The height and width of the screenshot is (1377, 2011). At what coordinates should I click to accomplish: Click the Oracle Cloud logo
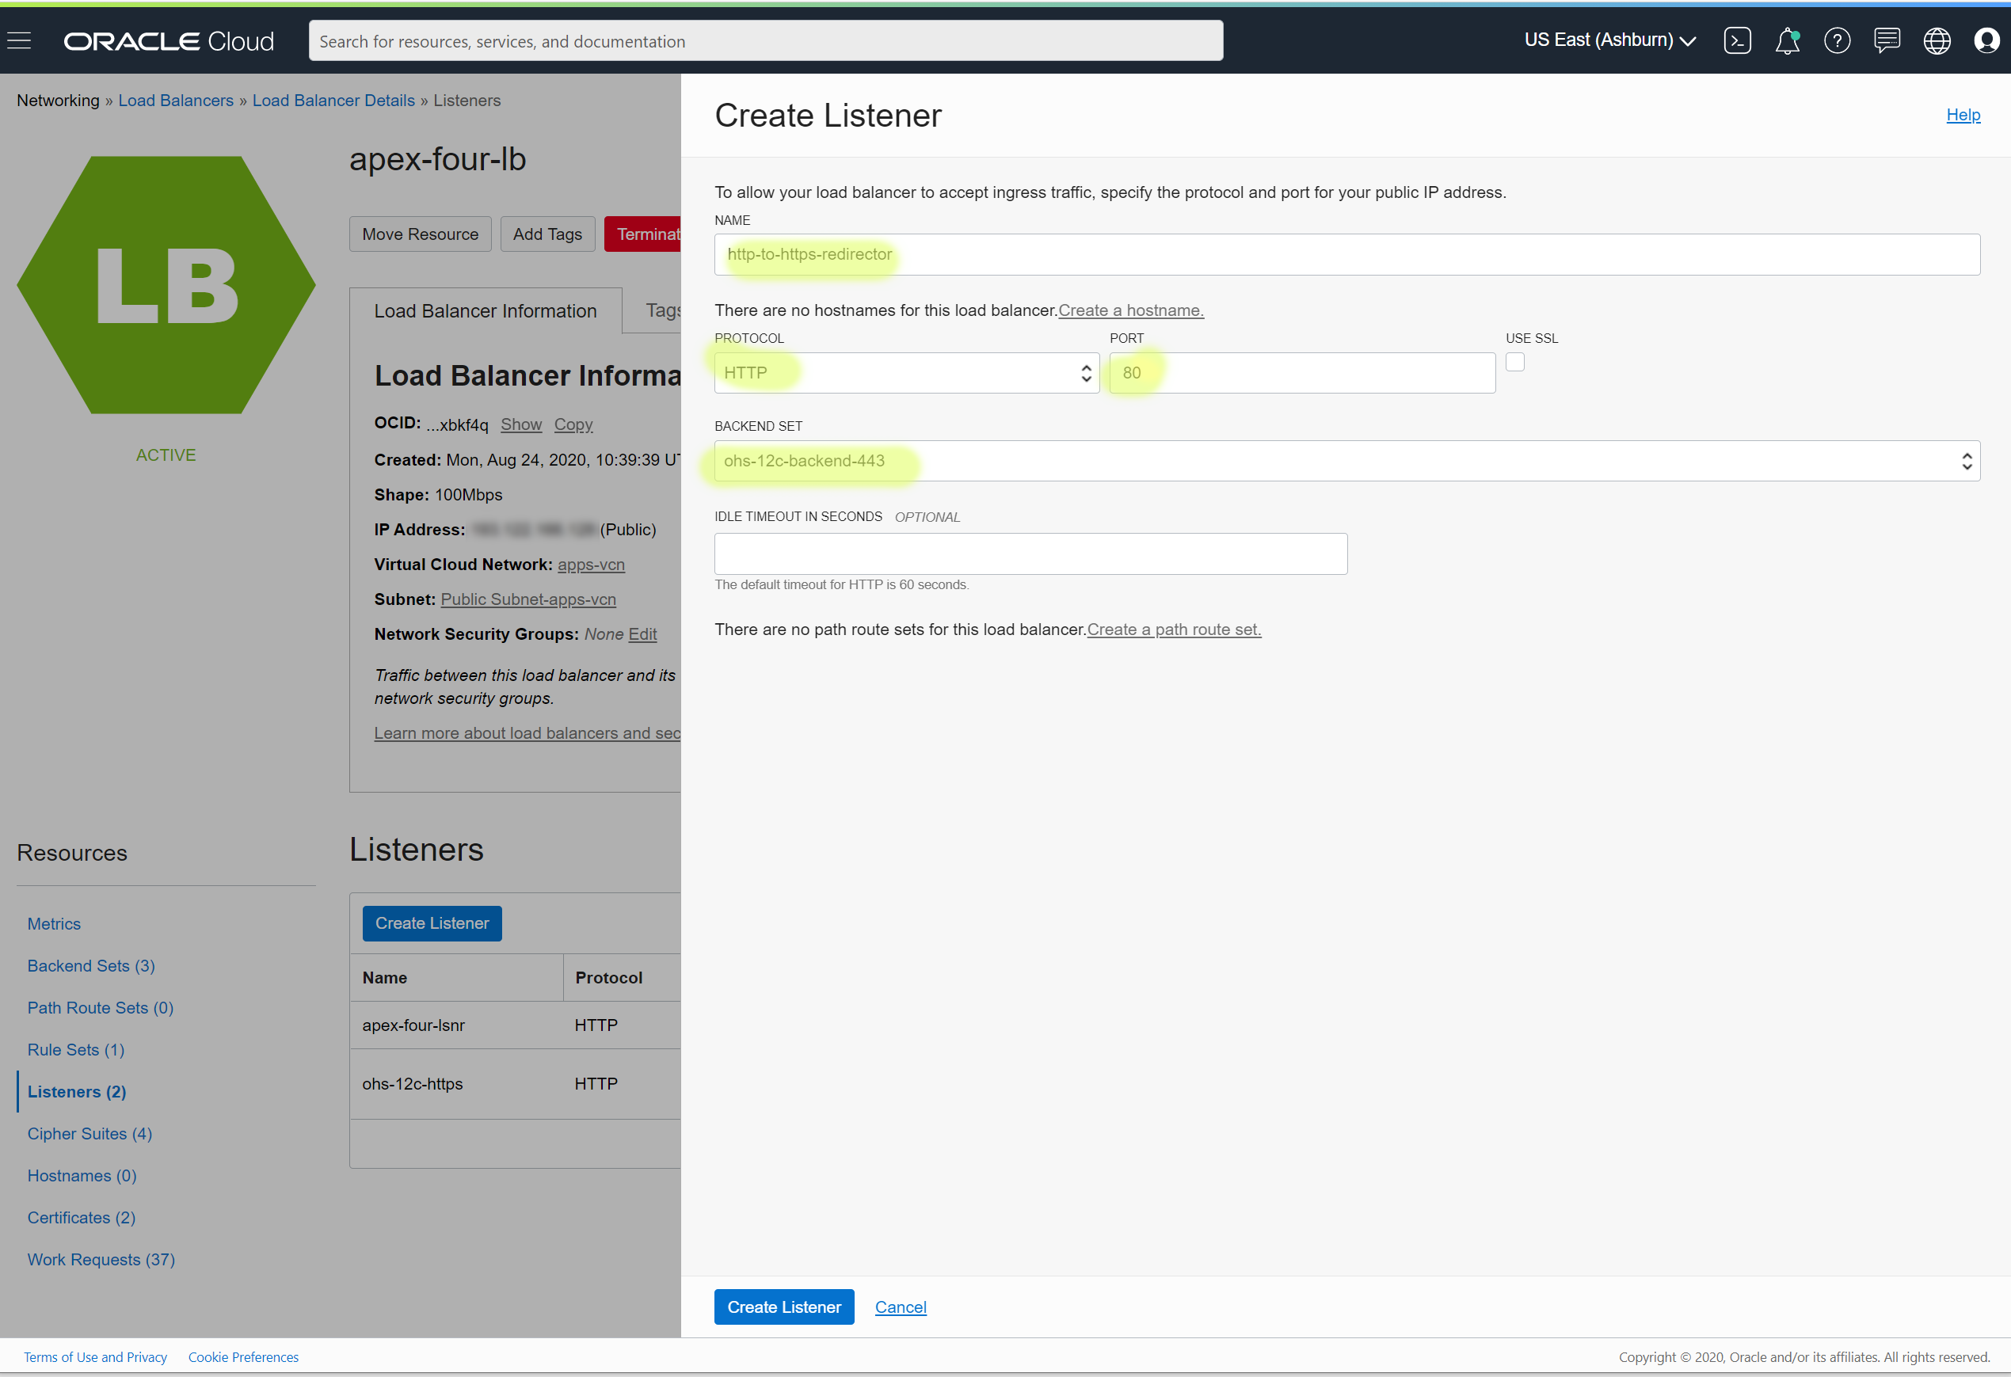point(169,41)
